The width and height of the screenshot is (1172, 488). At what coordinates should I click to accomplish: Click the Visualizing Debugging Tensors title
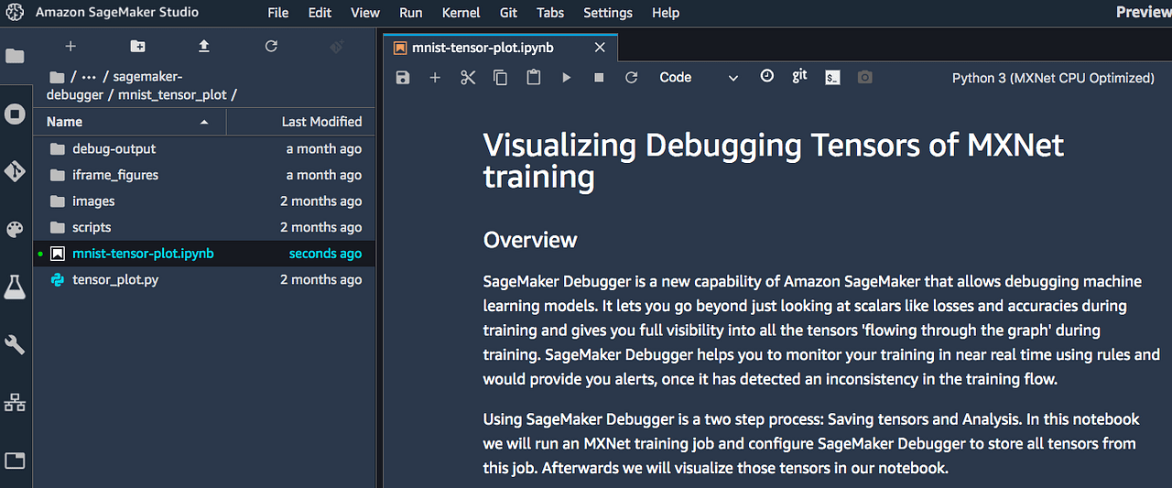(774, 160)
